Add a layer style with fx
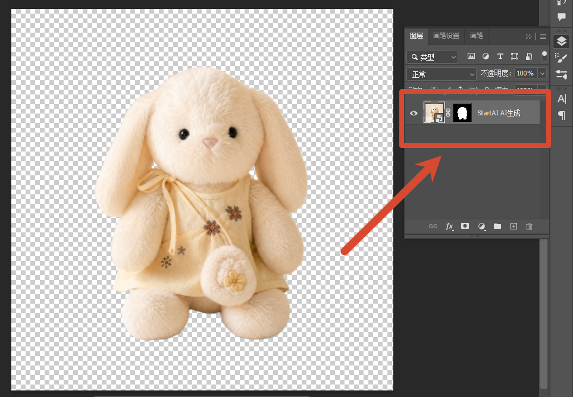Image resolution: width=573 pixels, height=397 pixels. click(449, 226)
